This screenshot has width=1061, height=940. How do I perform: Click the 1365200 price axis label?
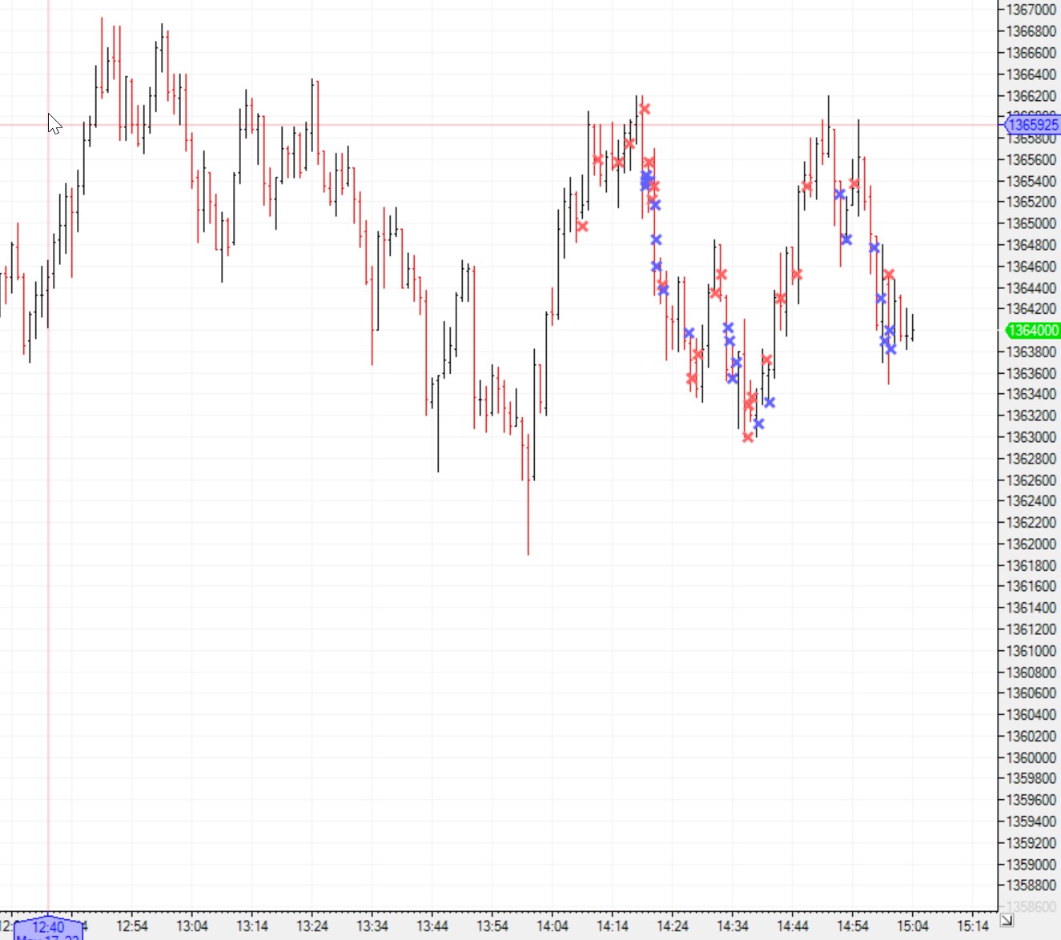click(x=1031, y=202)
